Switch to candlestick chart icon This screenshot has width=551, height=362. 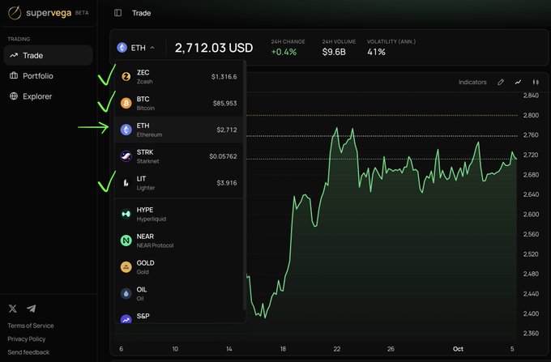point(536,82)
